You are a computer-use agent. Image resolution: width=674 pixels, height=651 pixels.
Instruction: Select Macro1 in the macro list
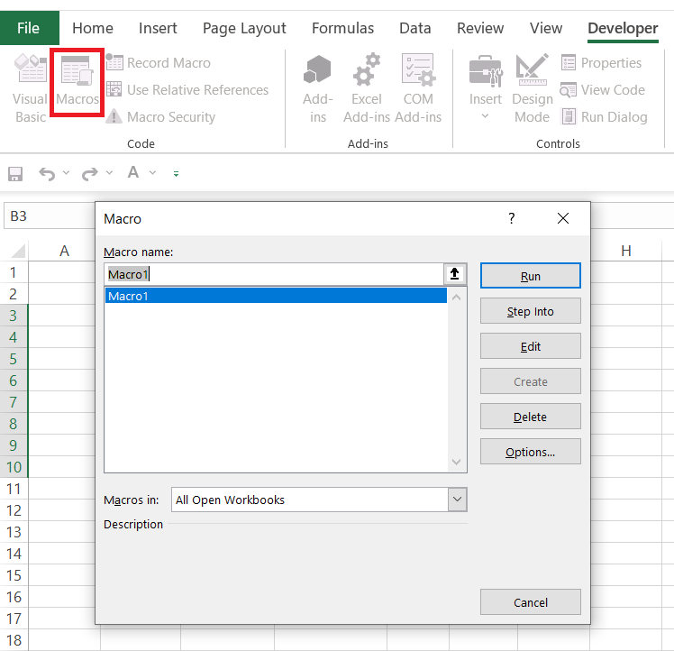click(276, 296)
